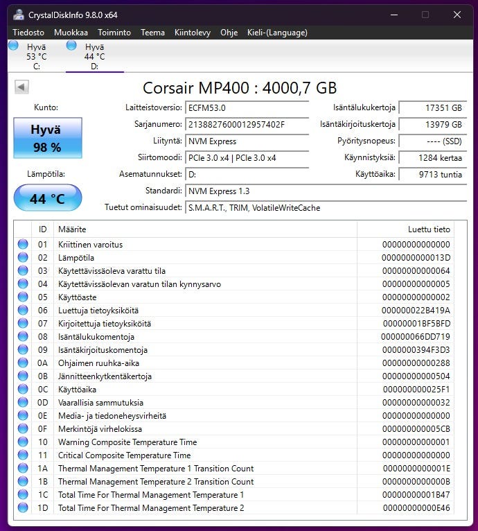Click the status orb for Jännitteenkytkentäkertoja
The height and width of the screenshot is (531, 478).
pyautogui.click(x=23, y=376)
